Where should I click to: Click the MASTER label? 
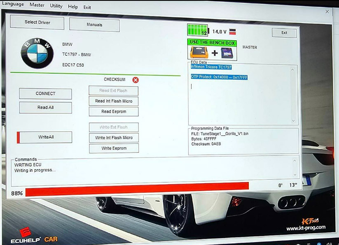(250, 47)
